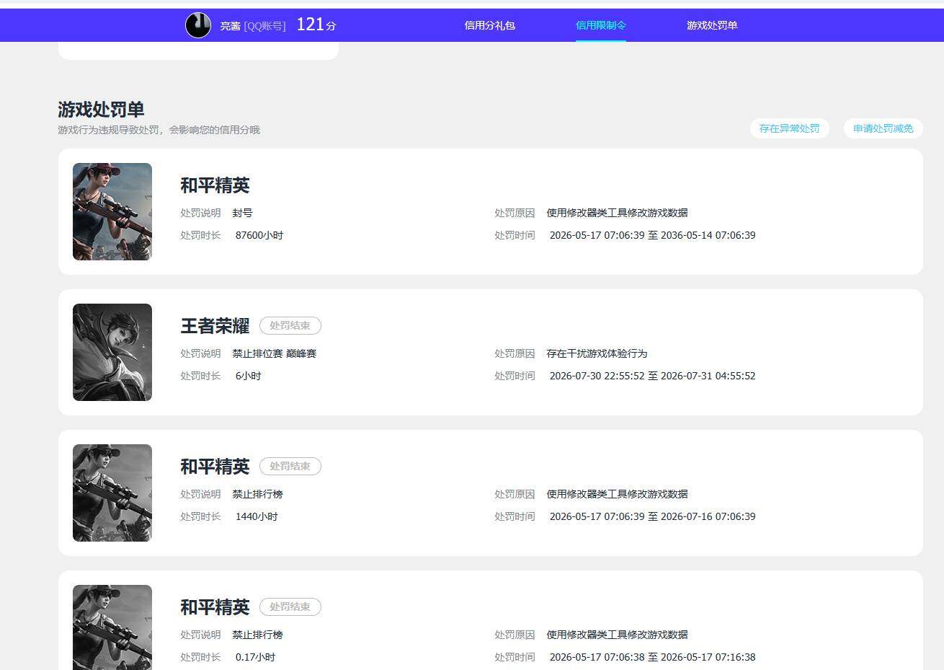Click the date range starting 2026-07-30 22:55:52
This screenshot has height=670, width=944.
(652, 376)
